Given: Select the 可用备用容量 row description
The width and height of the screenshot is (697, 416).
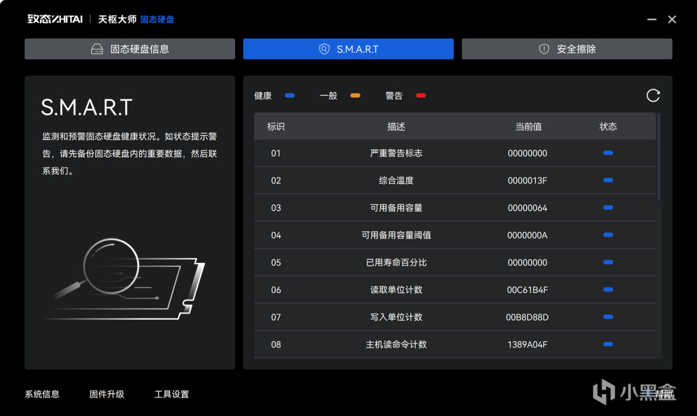Looking at the screenshot, I should pyautogui.click(x=396, y=207).
